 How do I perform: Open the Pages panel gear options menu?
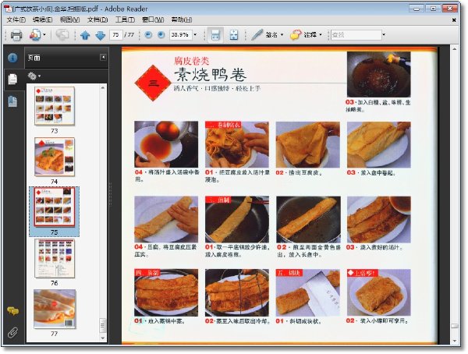pyautogui.click(x=34, y=76)
